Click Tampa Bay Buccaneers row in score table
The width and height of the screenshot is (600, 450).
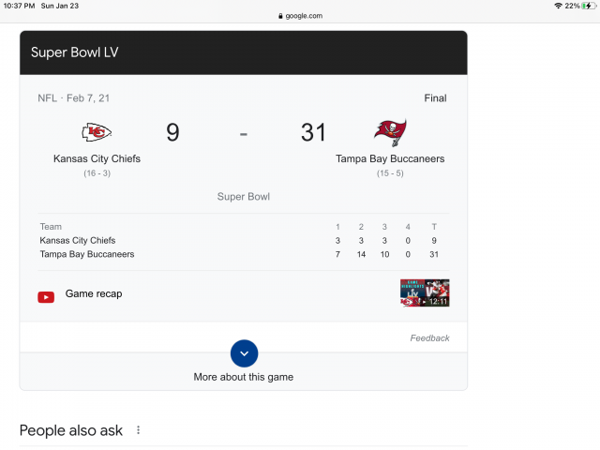[x=87, y=254]
